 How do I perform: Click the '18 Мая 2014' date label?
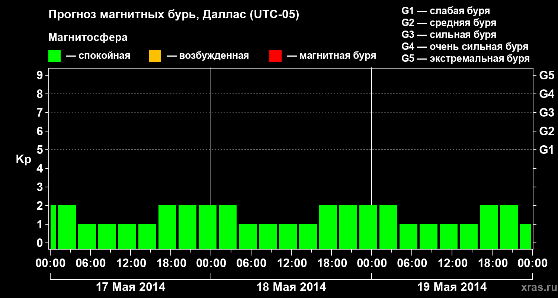click(292, 287)
